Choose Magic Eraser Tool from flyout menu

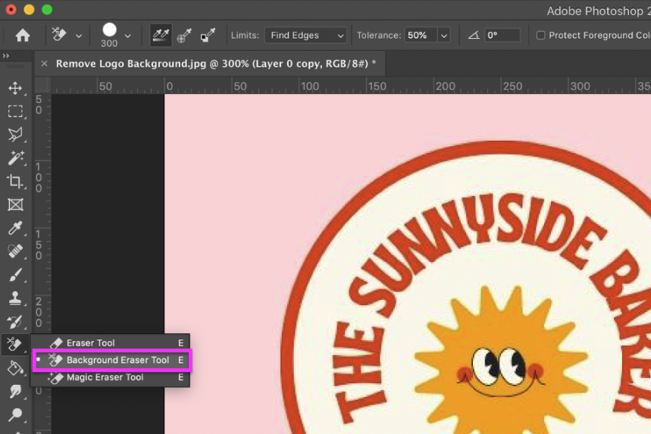(111, 377)
